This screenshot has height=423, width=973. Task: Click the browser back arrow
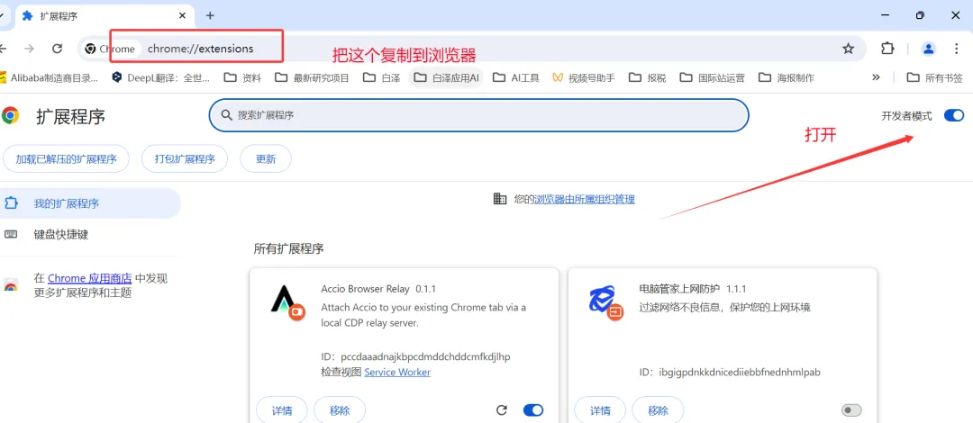(x=3, y=49)
